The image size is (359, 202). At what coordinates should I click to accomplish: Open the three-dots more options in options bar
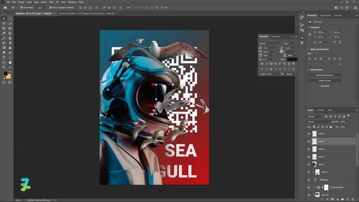pyautogui.click(x=128, y=7)
